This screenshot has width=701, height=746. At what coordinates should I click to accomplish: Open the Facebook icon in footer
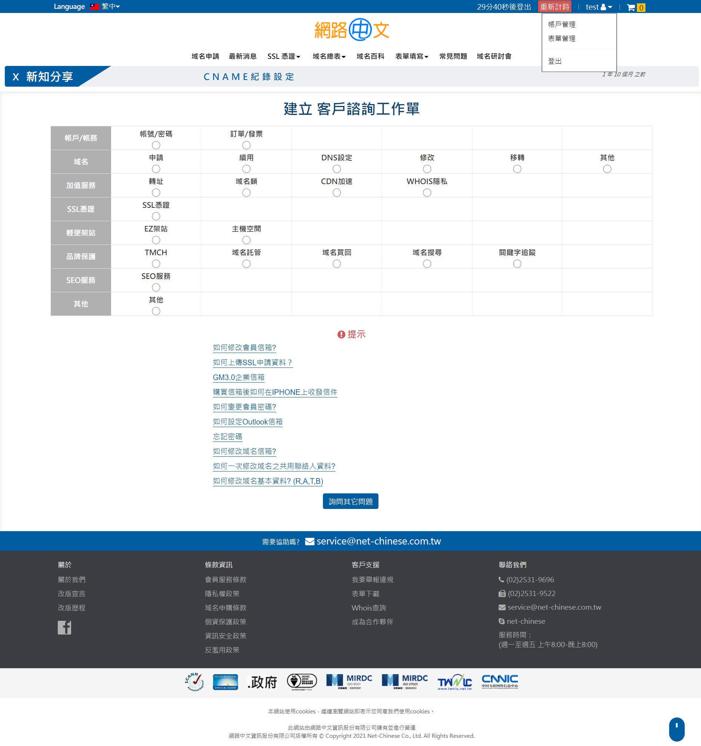click(x=64, y=627)
